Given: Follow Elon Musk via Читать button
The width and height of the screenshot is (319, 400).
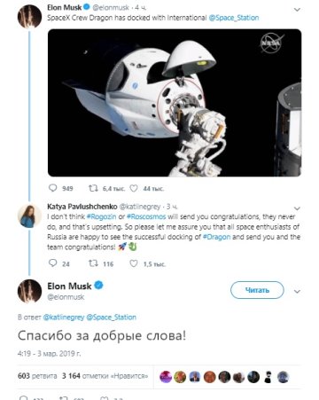Looking at the screenshot, I should (x=257, y=290).
